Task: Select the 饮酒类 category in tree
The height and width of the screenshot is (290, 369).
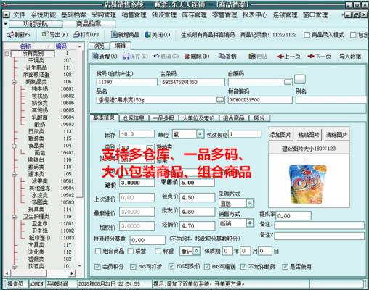Action: tap(36, 266)
